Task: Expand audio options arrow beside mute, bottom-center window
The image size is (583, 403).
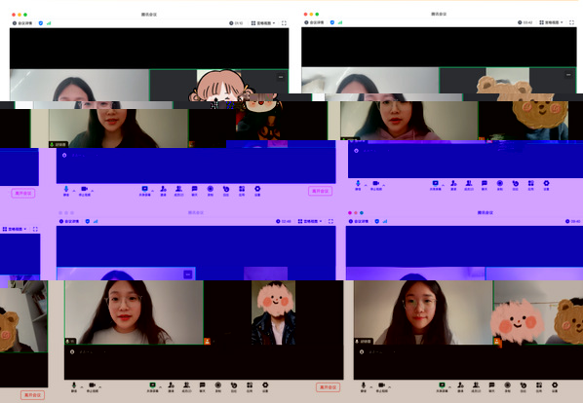Action: pos(82,387)
